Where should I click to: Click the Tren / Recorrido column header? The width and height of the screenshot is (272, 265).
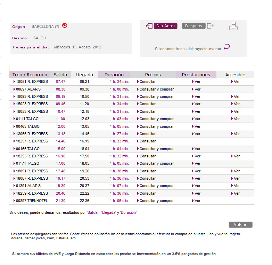coord(30,75)
